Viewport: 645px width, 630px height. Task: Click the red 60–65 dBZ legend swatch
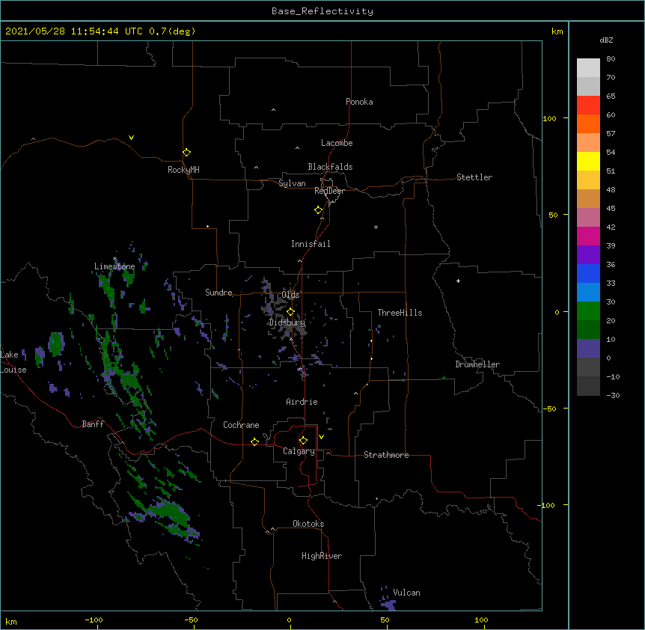[x=588, y=105]
